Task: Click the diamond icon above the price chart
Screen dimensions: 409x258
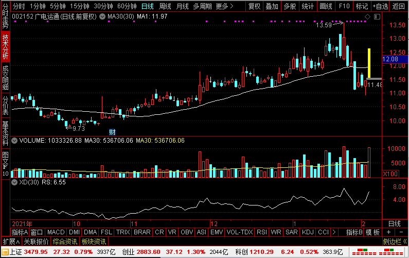Action: point(367,17)
